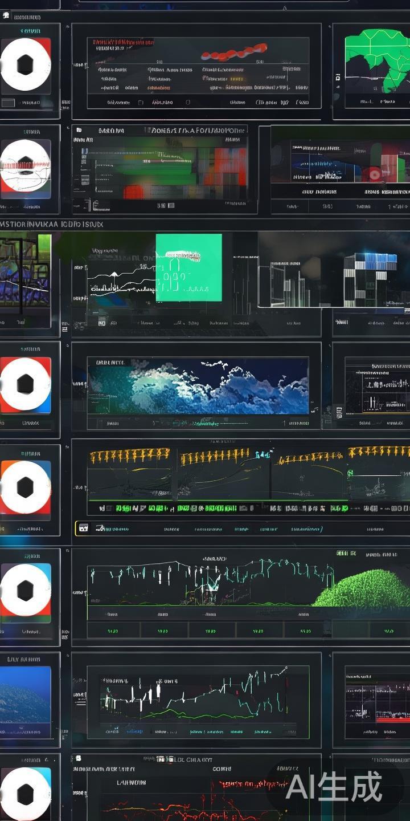
Task: Click the small icon in the yellow-outlined box
Action: [83, 529]
